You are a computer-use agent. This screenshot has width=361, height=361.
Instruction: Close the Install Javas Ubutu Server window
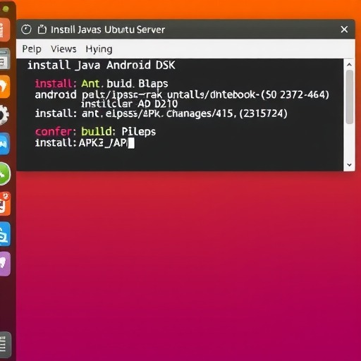344,30
